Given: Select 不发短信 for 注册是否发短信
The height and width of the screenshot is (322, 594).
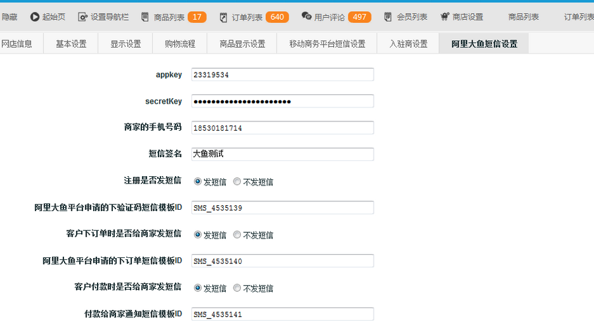Looking at the screenshot, I should coord(237,181).
